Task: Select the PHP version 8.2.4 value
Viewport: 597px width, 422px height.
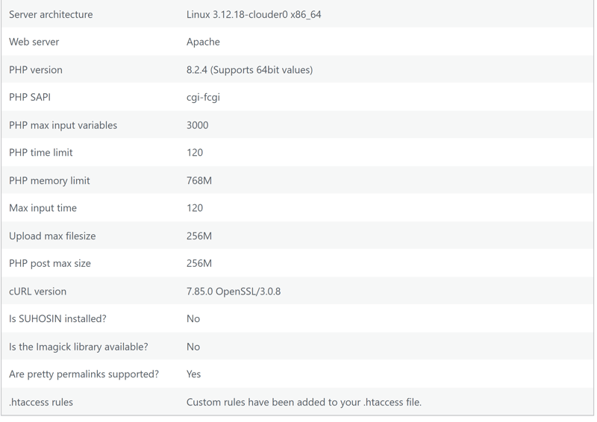Action: (x=249, y=70)
